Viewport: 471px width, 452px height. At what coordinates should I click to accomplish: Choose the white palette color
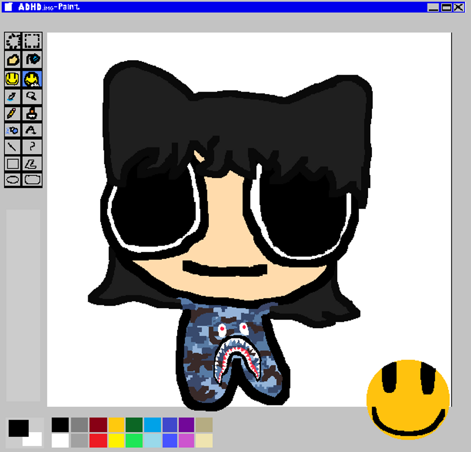[60, 441]
